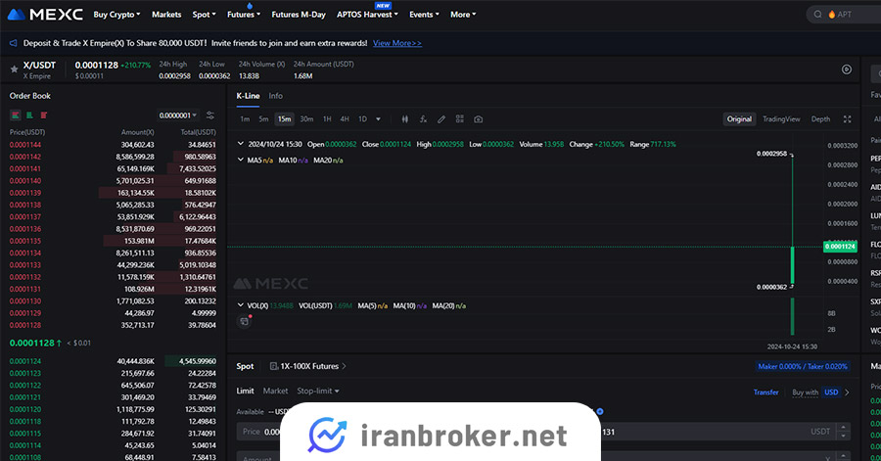Select bid price 0.0001120 row

[x=113, y=409]
